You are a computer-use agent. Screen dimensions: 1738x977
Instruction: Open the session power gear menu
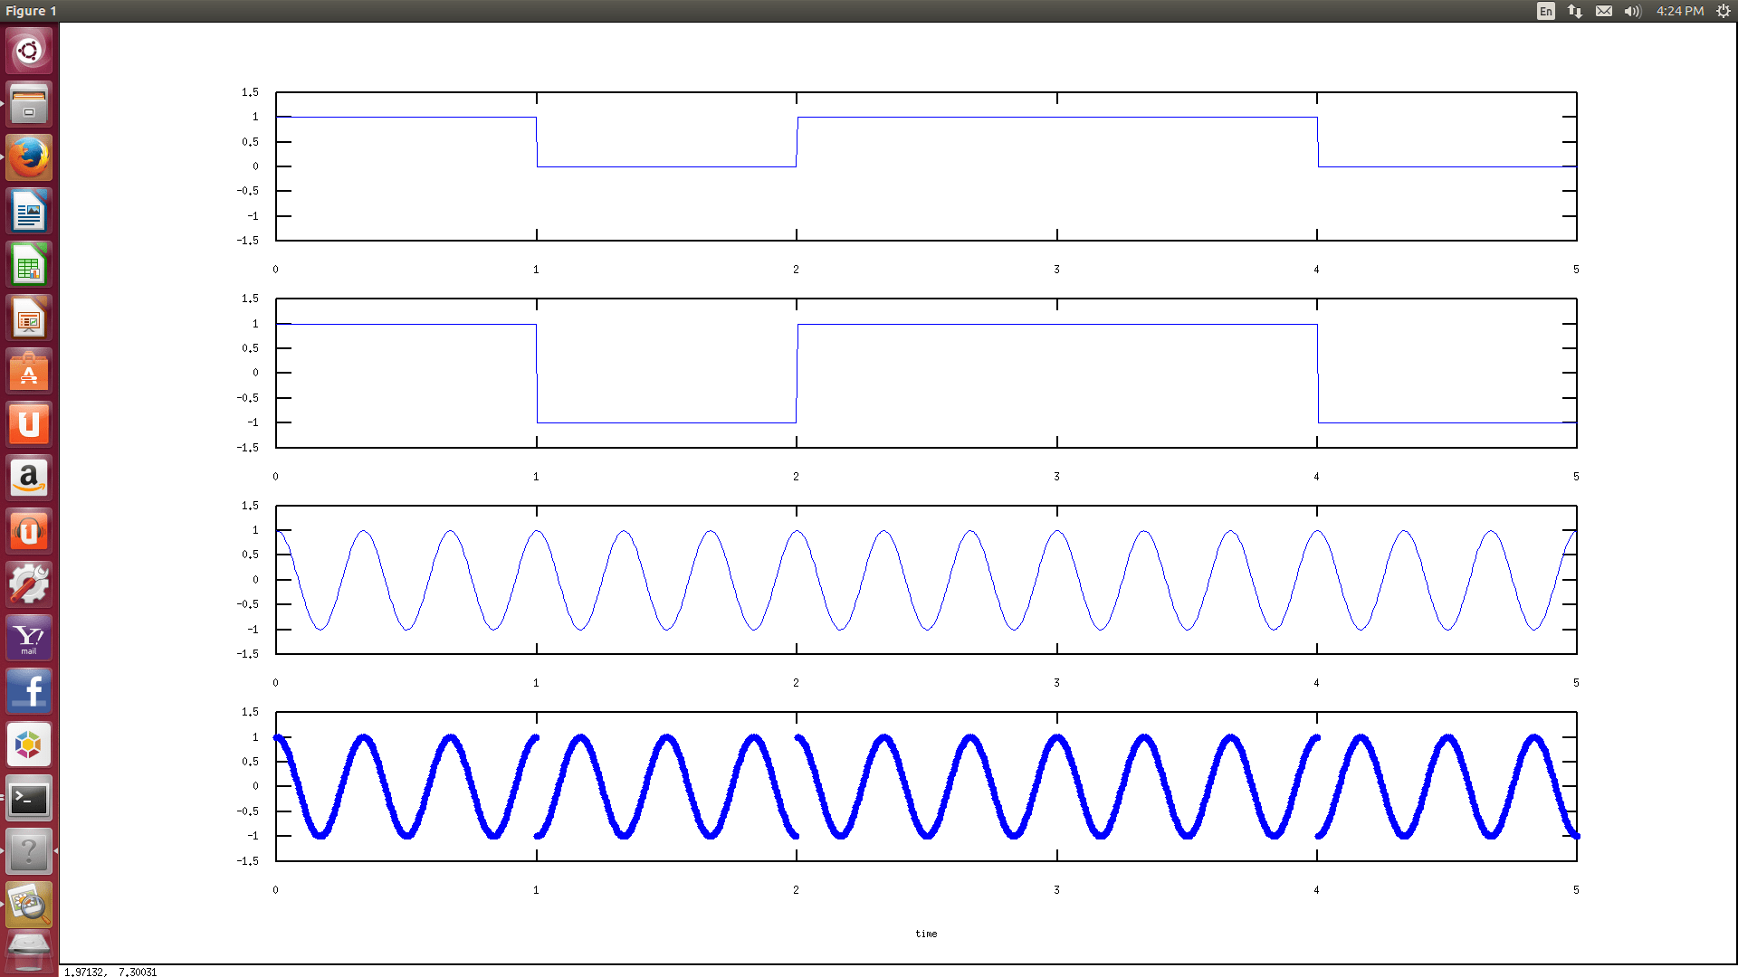[x=1724, y=11]
